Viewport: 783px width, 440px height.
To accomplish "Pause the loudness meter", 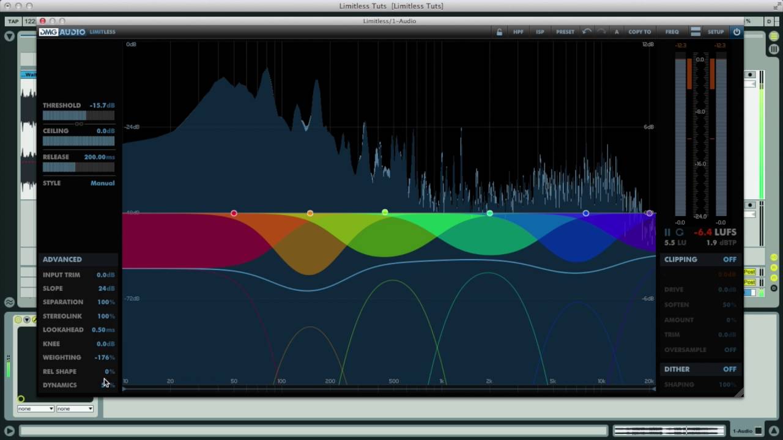I will [667, 232].
